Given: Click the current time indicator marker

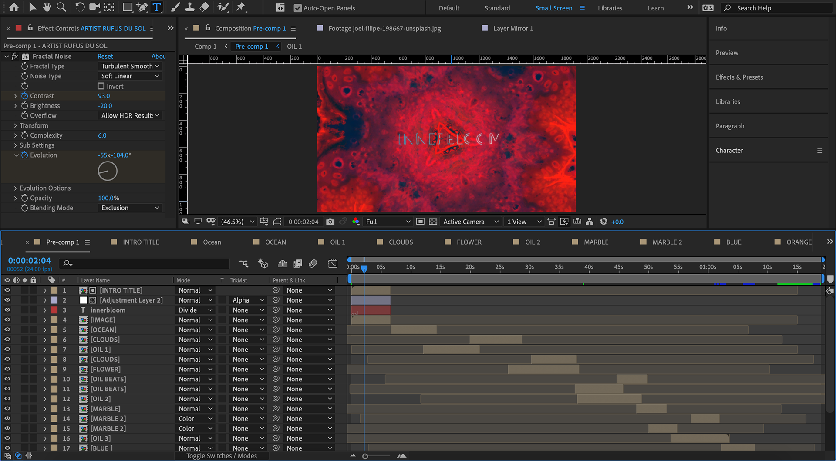Looking at the screenshot, I should [x=364, y=269].
